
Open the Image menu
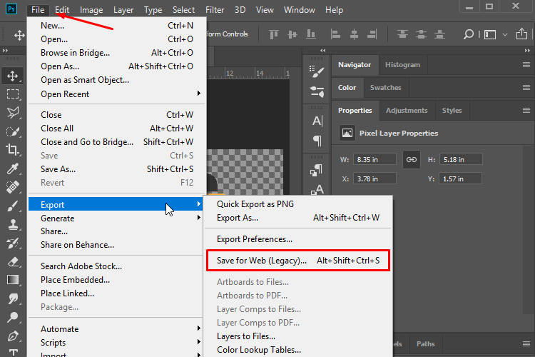point(91,10)
